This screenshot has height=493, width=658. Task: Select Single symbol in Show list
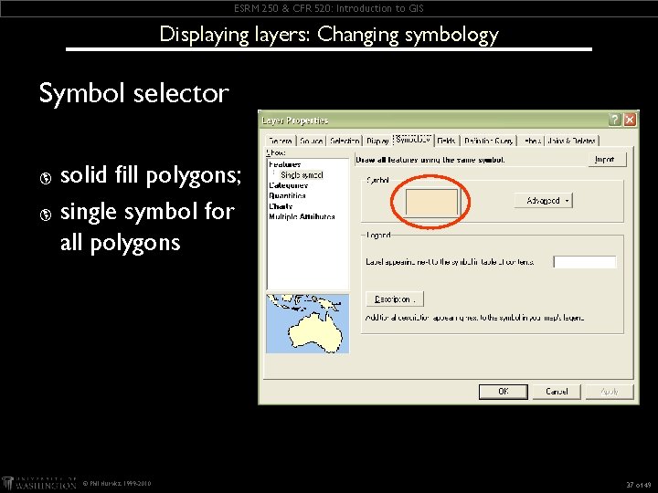(302, 174)
